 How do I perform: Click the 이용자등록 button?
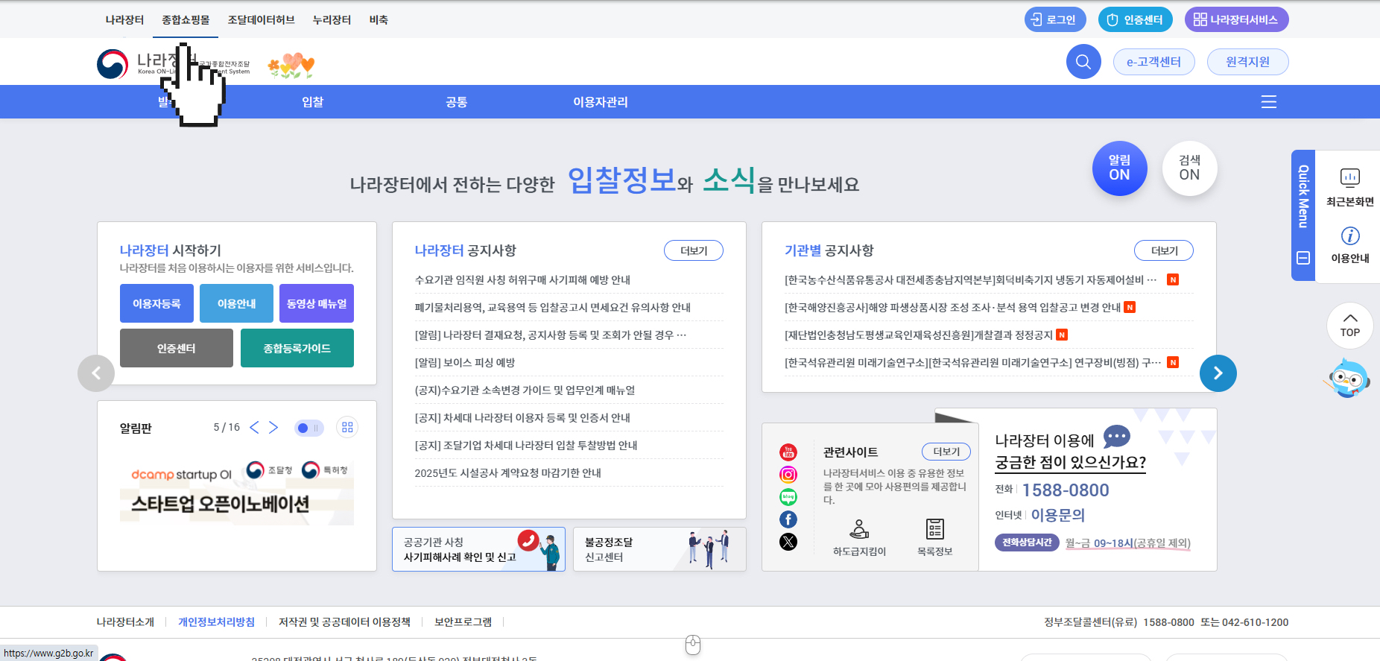(156, 303)
